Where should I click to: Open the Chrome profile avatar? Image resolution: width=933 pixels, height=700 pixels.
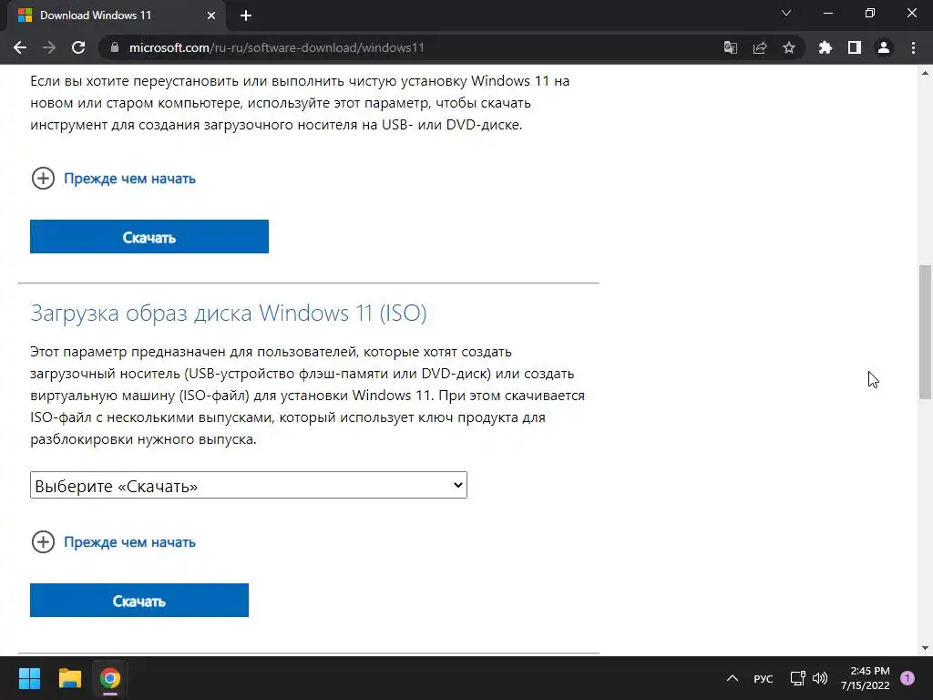click(x=884, y=47)
